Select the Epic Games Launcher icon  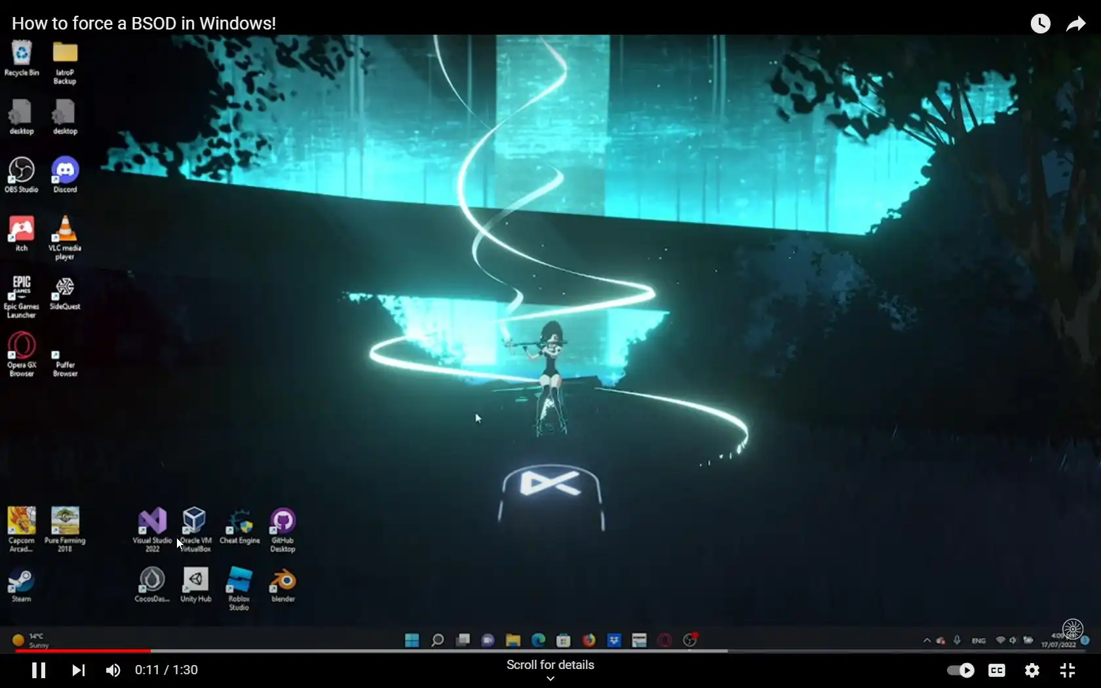(22, 297)
